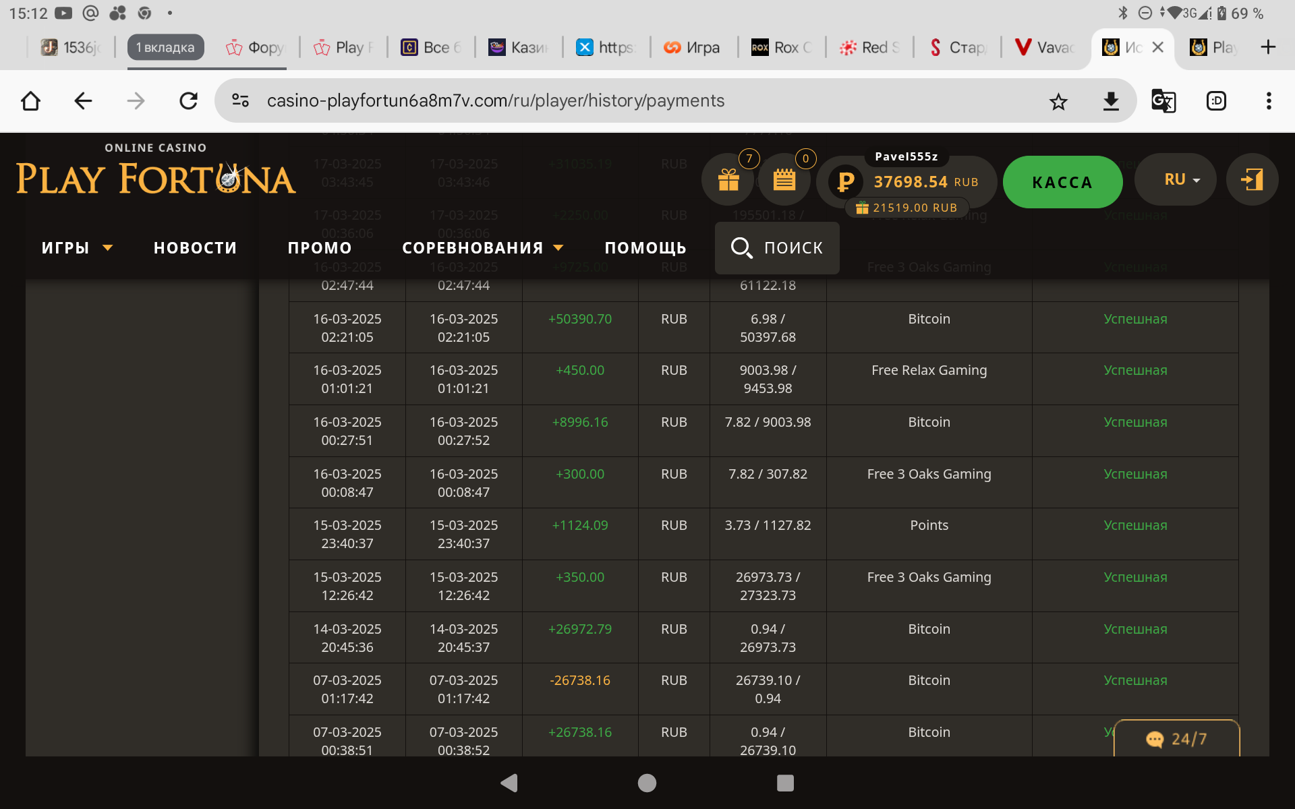The width and height of the screenshot is (1295, 809).
Task: Open the 24/7 live chat widget
Action: click(1176, 739)
